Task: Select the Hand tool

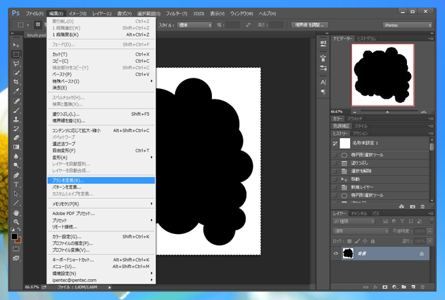Action: pyautogui.click(x=16, y=212)
